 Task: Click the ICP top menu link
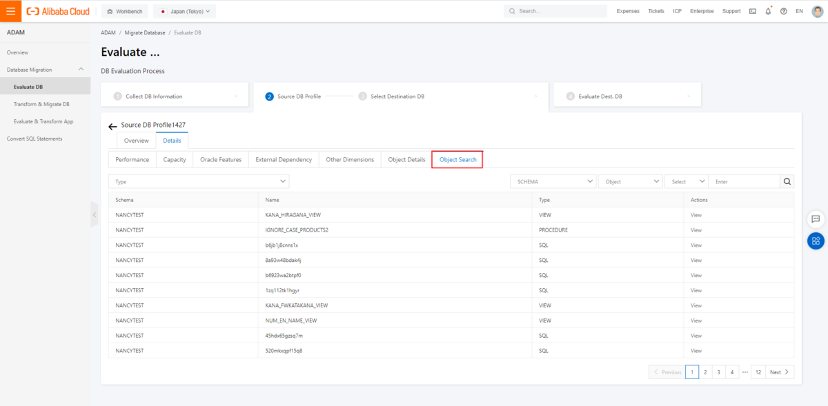click(x=677, y=11)
